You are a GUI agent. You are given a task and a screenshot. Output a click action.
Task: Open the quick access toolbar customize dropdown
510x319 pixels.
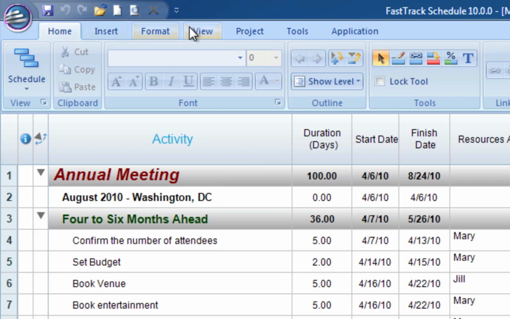[176, 11]
